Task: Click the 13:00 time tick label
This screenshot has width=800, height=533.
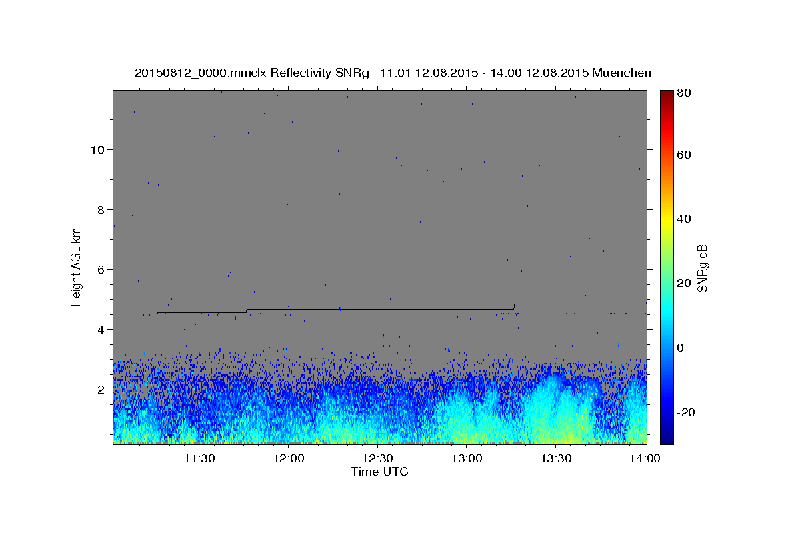Action: point(467,458)
